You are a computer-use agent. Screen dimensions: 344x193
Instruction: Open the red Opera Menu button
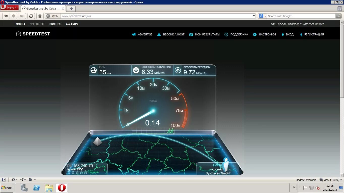tap(10, 8)
